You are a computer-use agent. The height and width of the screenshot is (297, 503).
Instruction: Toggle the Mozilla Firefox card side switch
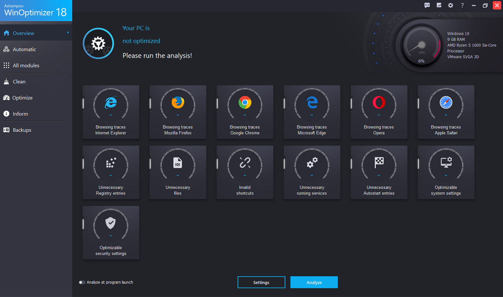coord(150,104)
